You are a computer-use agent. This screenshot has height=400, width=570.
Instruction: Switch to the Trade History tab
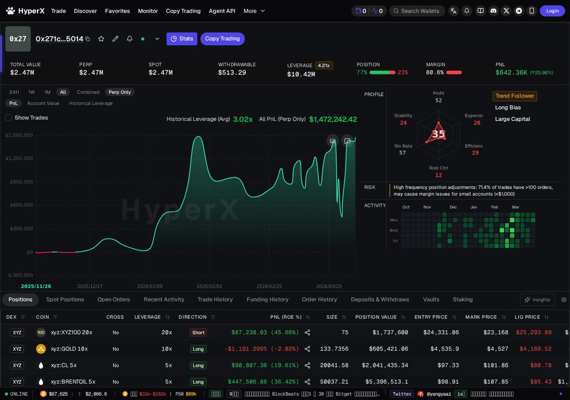(x=215, y=300)
